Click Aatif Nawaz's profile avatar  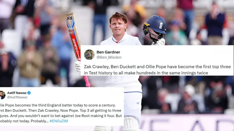[2, 95]
